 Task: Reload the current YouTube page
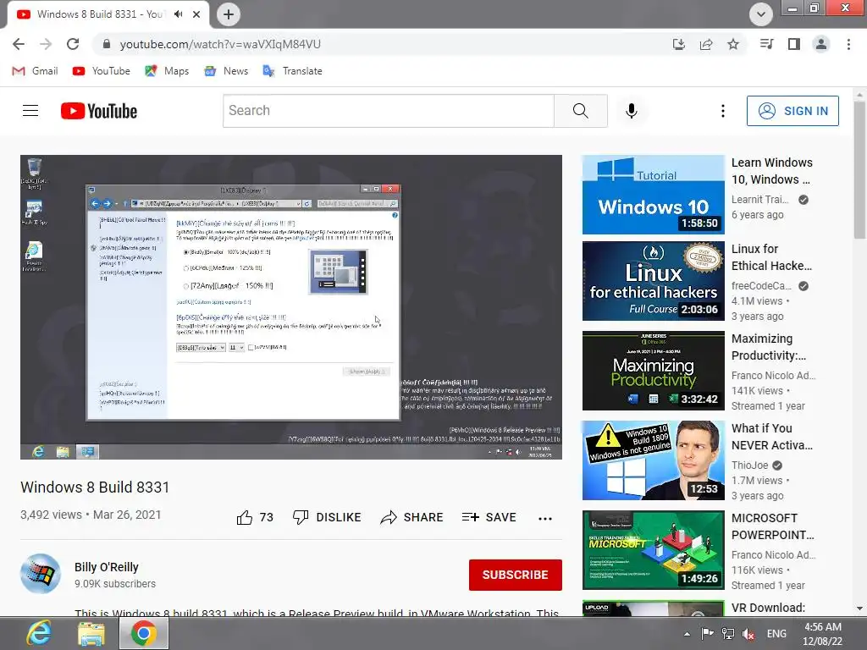click(73, 44)
